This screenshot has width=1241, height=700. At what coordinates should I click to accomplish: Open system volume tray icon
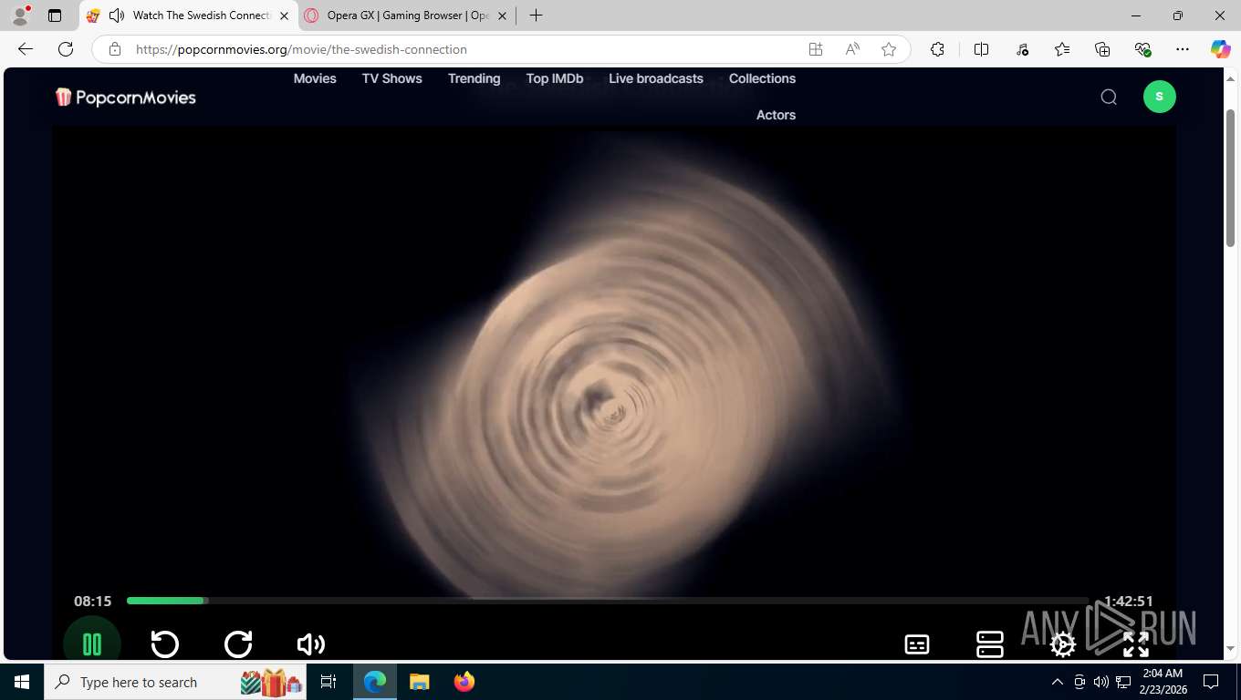[x=1100, y=682]
